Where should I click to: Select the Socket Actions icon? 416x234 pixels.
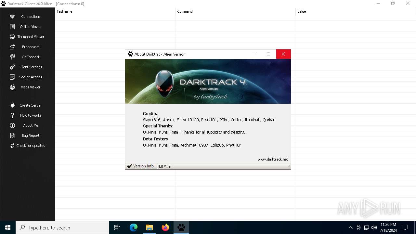12,77
